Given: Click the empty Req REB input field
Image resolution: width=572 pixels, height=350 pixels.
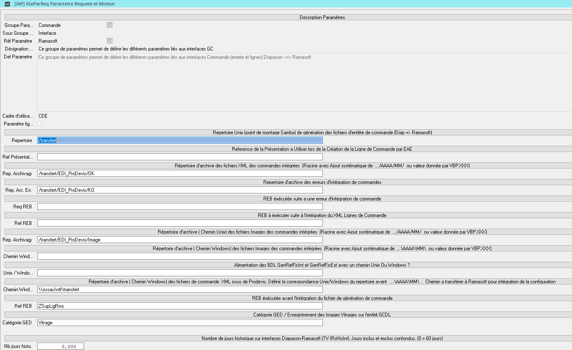Looking at the screenshot, I should pyautogui.click(x=180, y=207).
